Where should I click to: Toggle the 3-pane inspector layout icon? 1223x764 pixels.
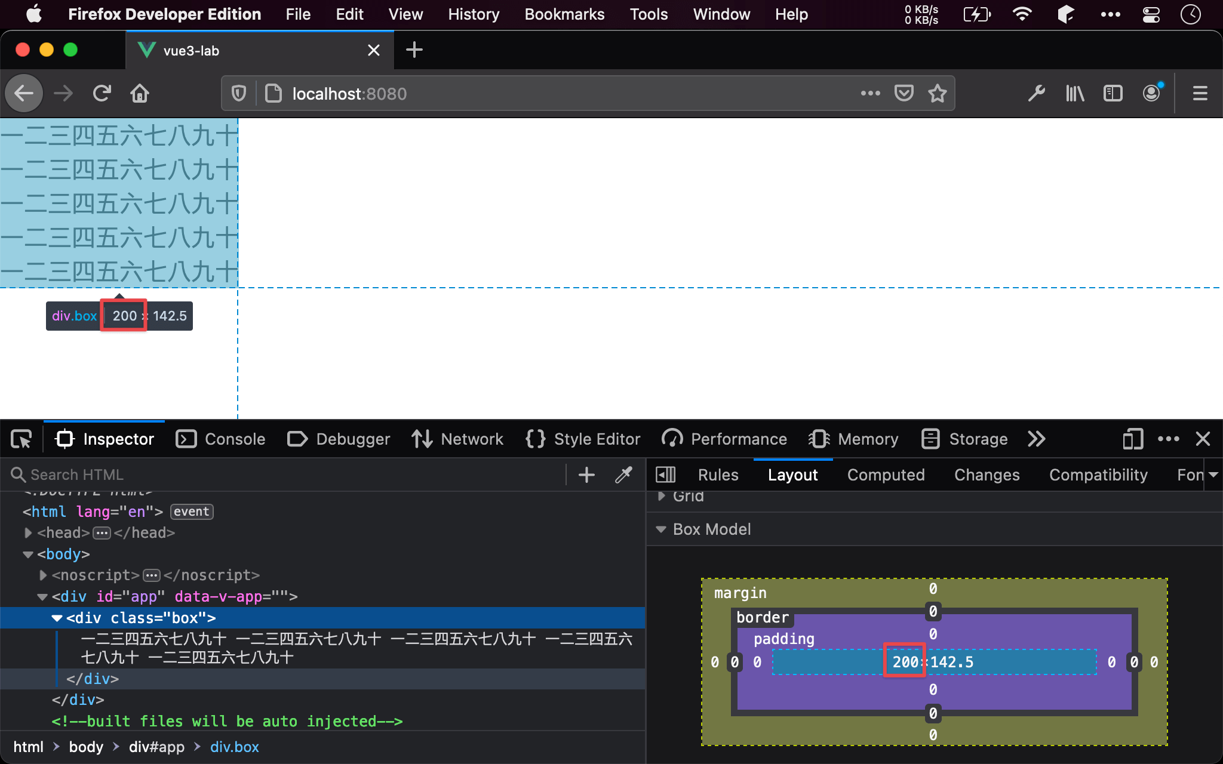coord(665,475)
